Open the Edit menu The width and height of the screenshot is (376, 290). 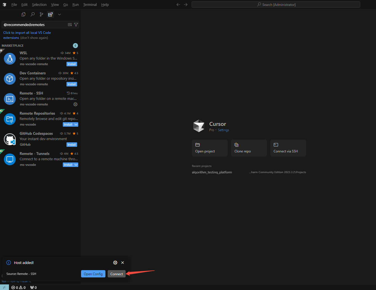24,5
